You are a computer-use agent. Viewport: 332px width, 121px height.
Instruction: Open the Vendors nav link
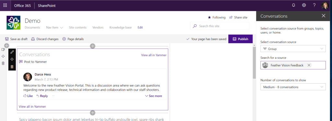98,27
